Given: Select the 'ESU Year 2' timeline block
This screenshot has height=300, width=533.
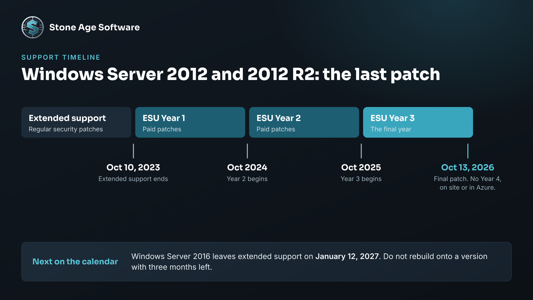Looking at the screenshot, I should click(304, 122).
